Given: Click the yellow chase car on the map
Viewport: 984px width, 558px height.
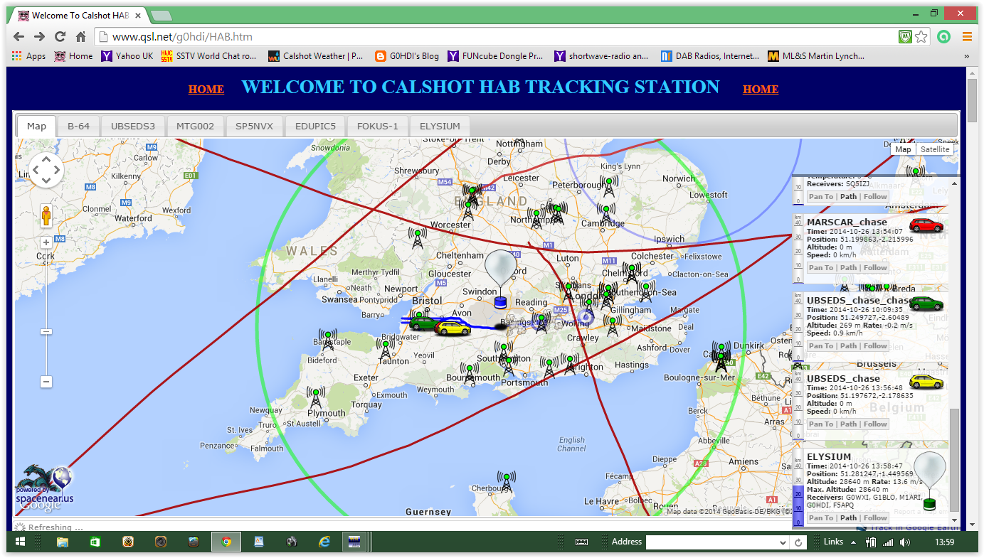Looking at the screenshot, I should point(453,328).
